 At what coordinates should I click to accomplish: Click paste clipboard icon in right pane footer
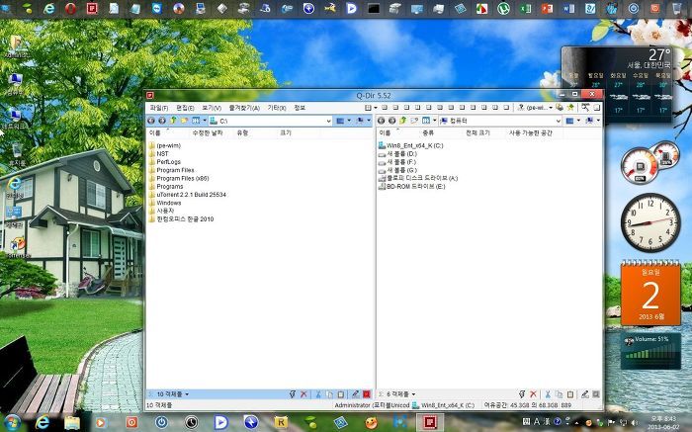(570, 394)
